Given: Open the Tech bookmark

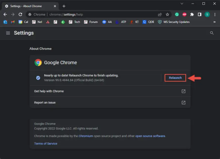Looking at the screenshot, I should (x=74, y=22).
